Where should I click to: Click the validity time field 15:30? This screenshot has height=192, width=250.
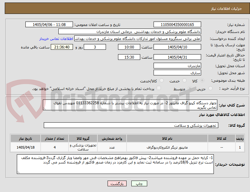point(129,57)
